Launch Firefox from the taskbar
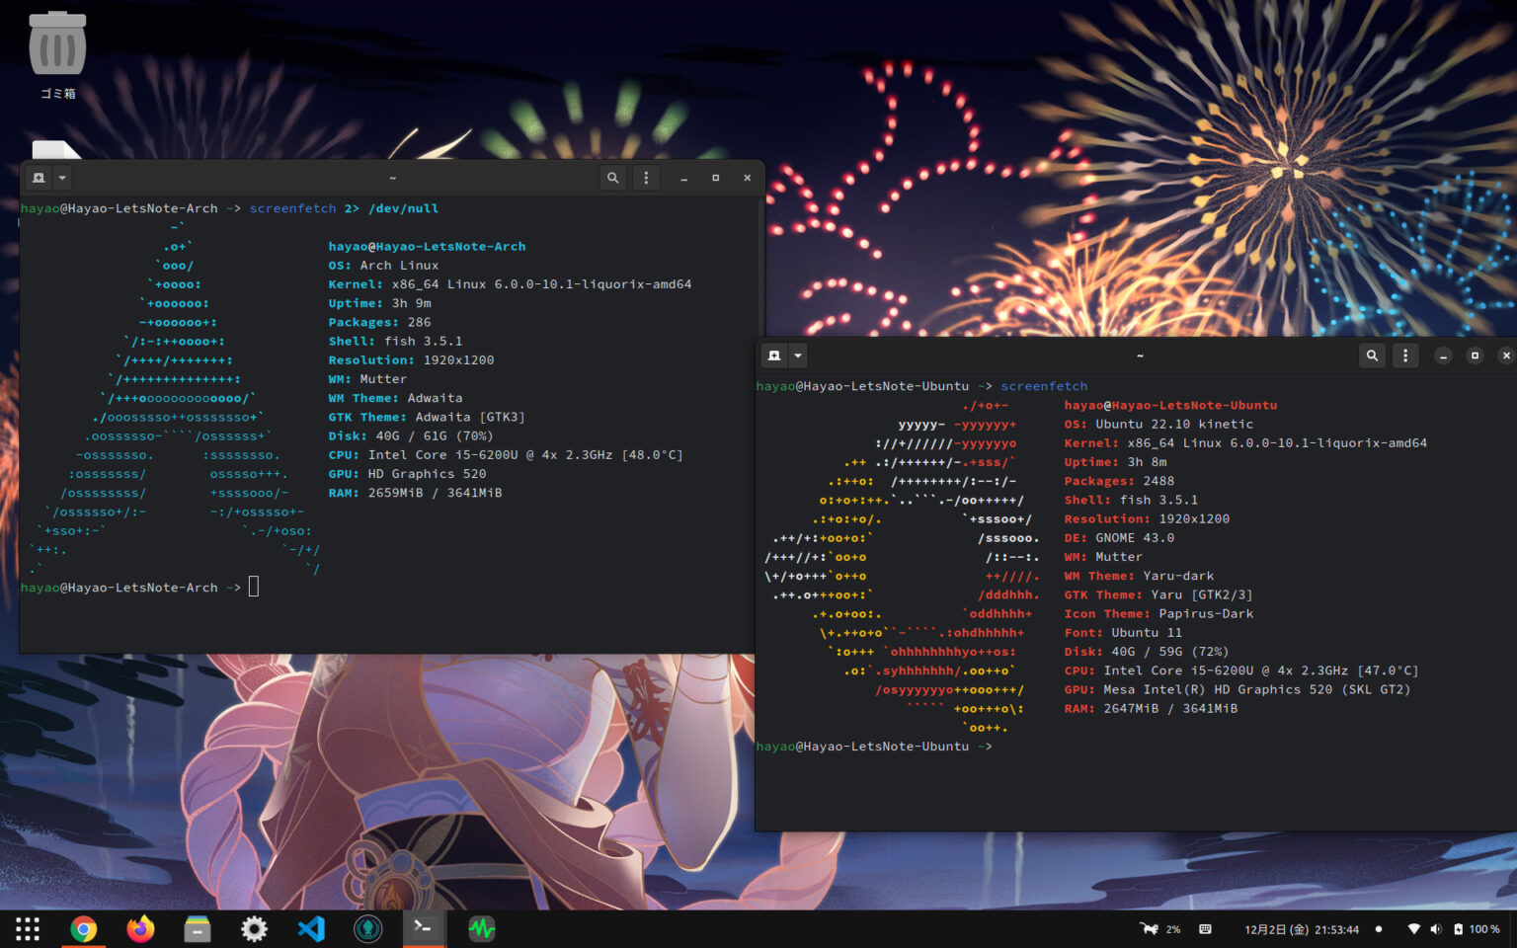1517x948 pixels. click(x=140, y=929)
